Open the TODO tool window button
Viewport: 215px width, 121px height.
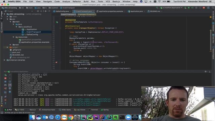(19, 110)
